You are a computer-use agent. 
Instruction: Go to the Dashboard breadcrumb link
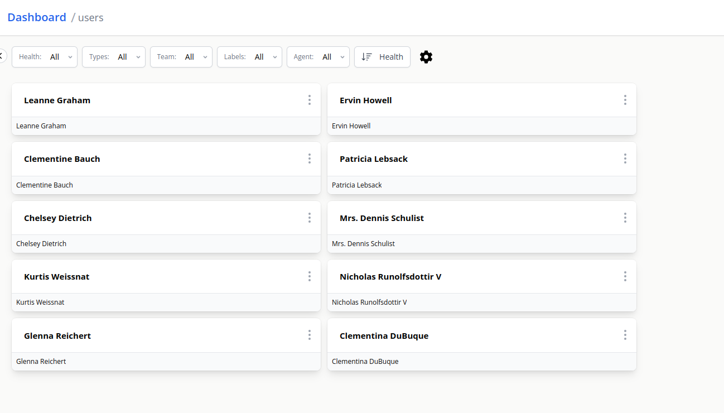[37, 17]
